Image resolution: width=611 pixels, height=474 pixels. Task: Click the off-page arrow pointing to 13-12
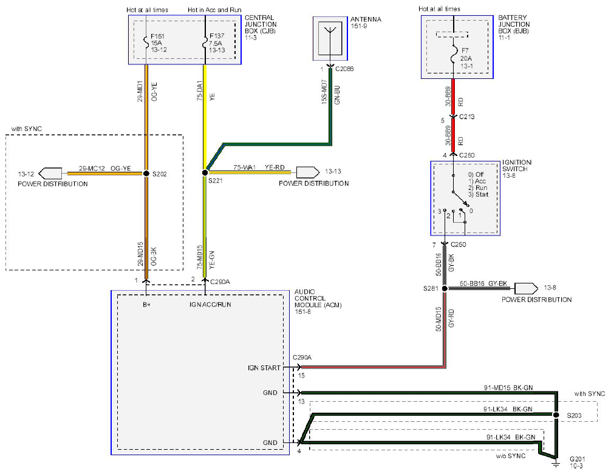(50, 174)
